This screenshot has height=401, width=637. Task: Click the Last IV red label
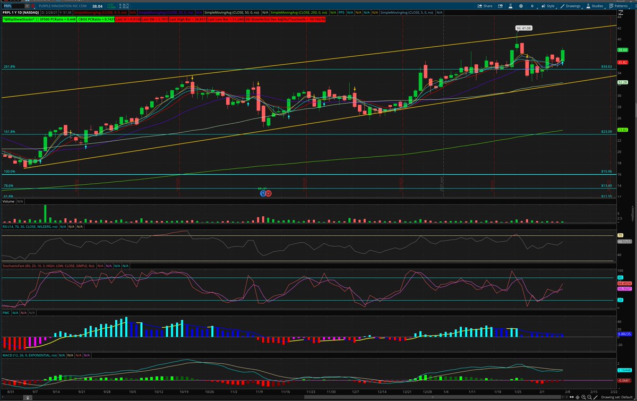(x=128, y=19)
